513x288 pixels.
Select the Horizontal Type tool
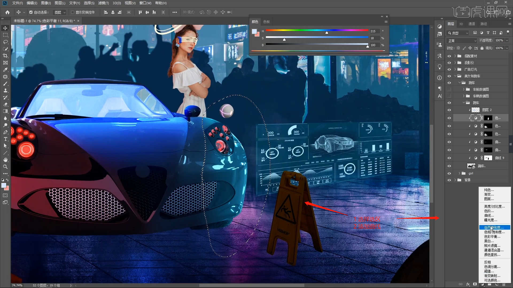click(5, 139)
